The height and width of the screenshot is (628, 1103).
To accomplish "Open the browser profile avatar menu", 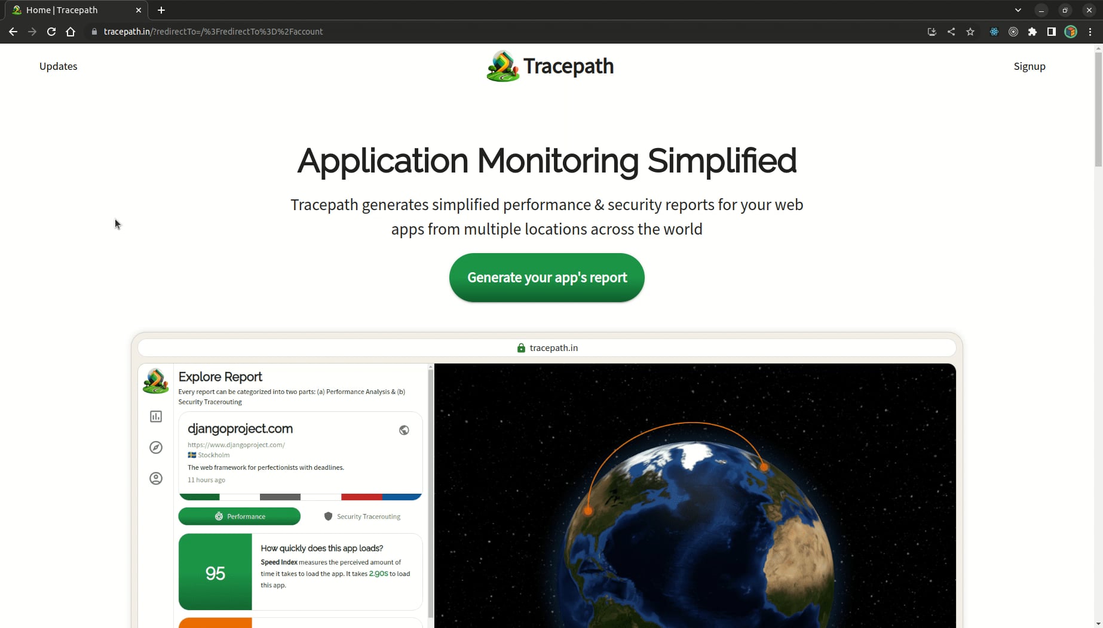I will coord(1070,32).
